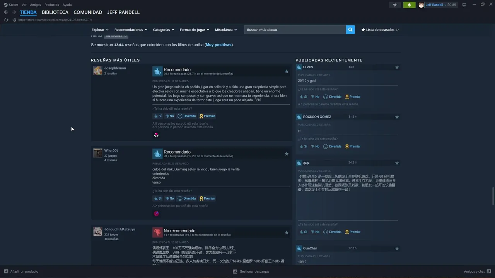Open the ROCKSON GOMEZ username link
495x278 pixels.
click(317, 117)
